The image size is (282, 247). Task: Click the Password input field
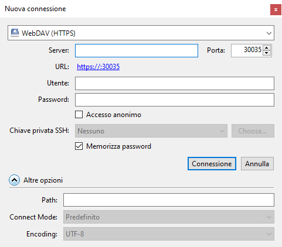coord(175,100)
